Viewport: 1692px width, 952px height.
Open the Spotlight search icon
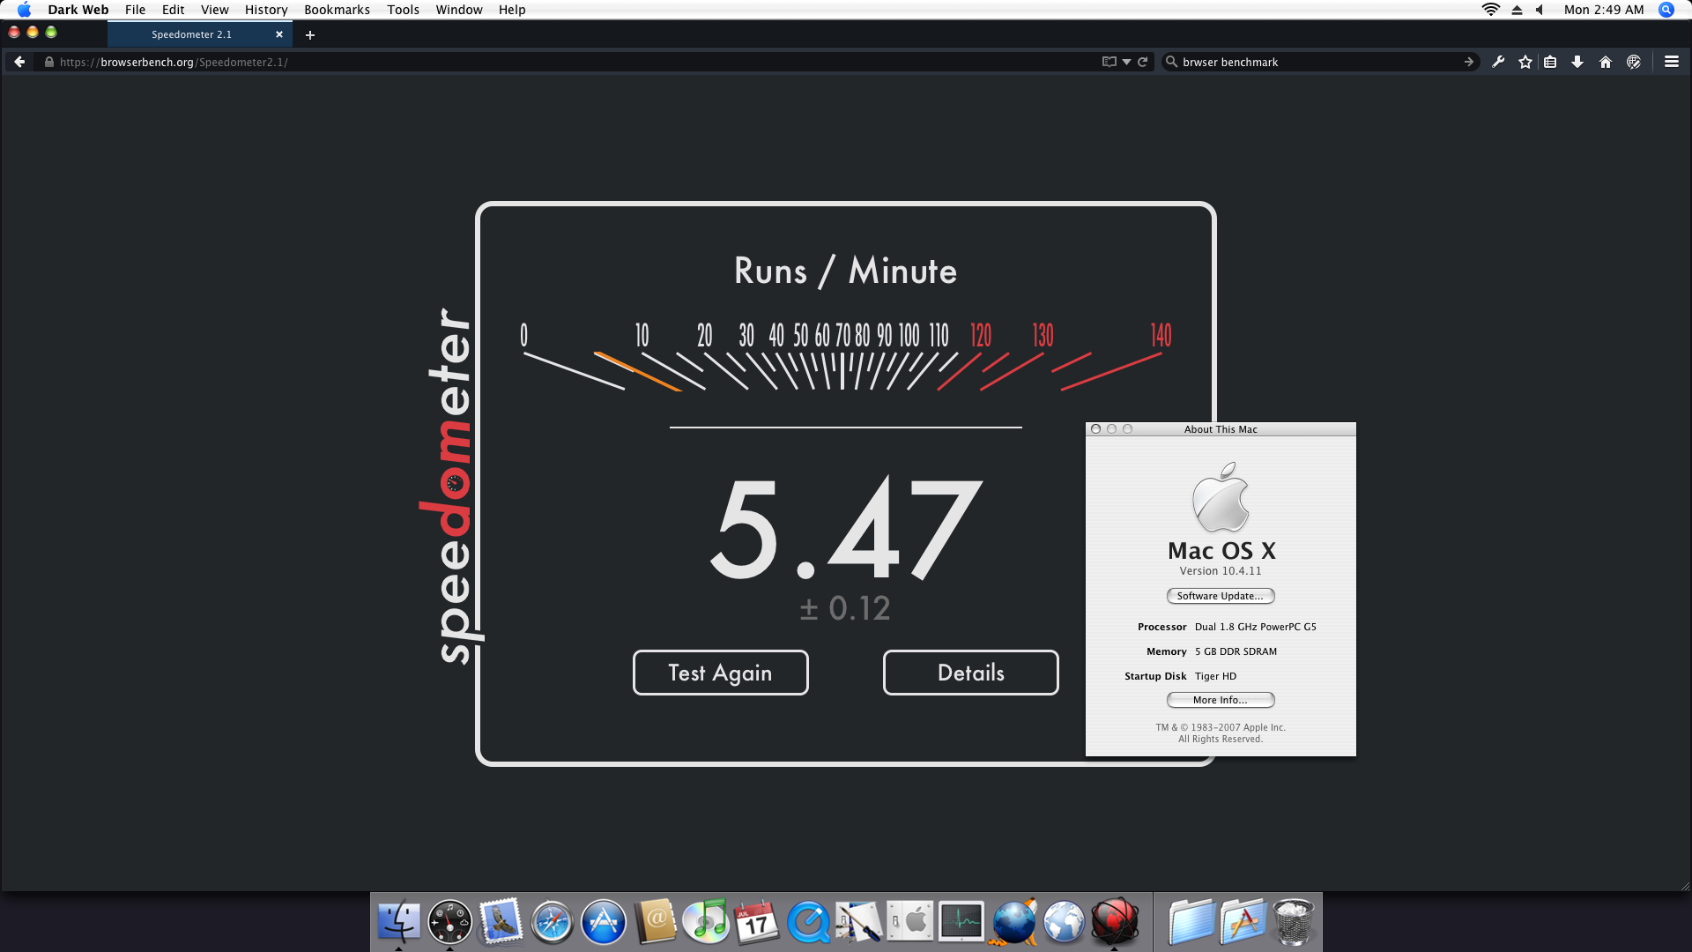(1666, 10)
